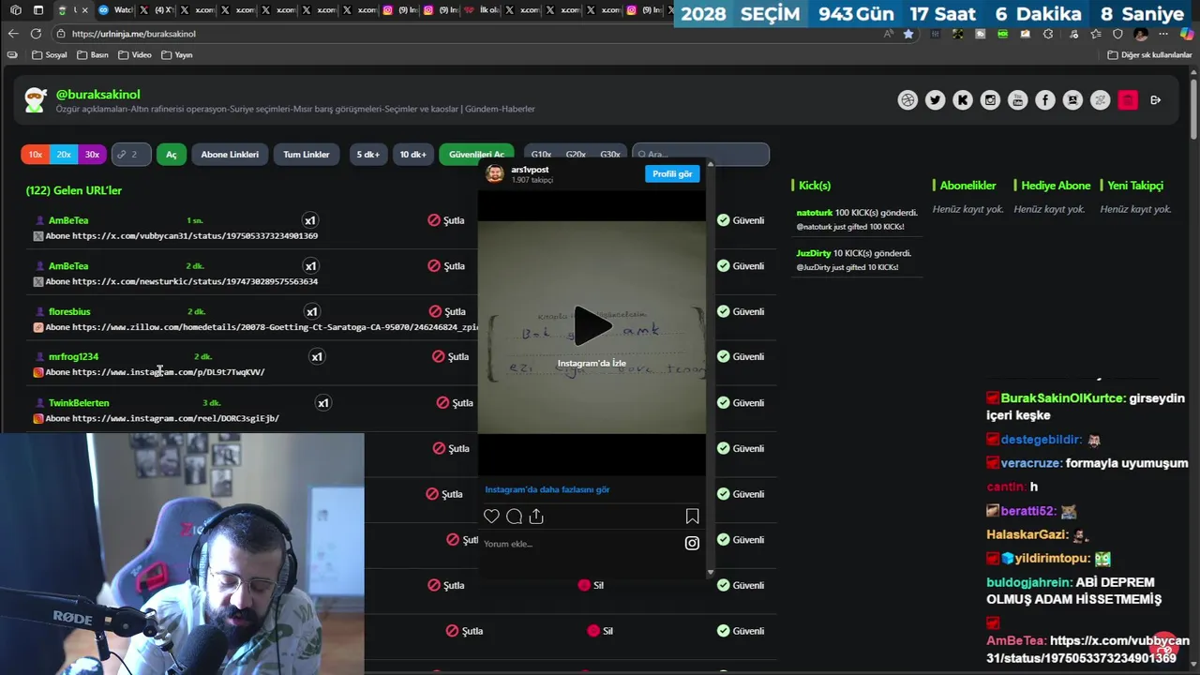1200x675 pixels.
Task: Open the zillow.com homedetails URL link
Action: point(275,327)
